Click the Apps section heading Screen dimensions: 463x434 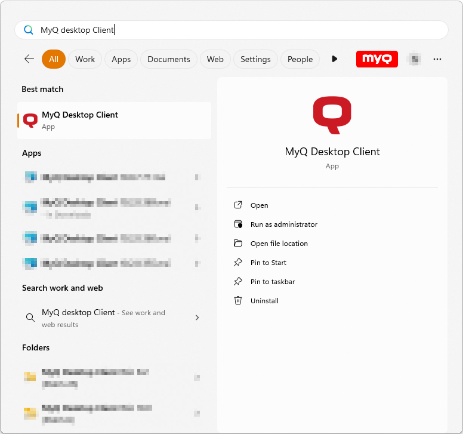point(32,153)
